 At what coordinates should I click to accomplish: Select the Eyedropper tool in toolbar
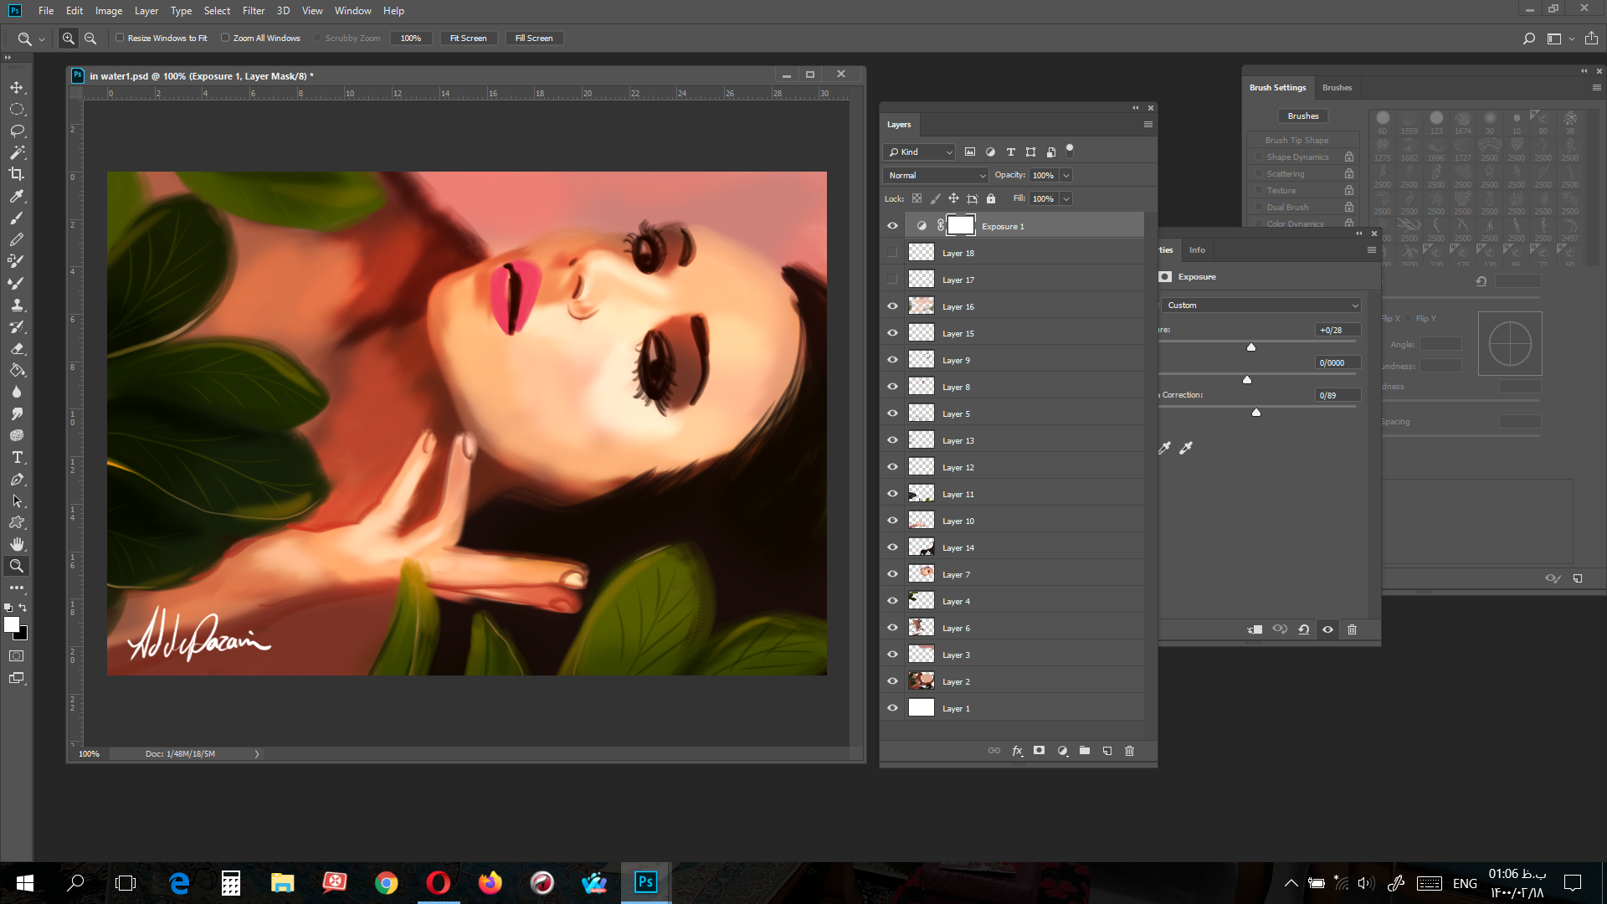tap(17, 196)
